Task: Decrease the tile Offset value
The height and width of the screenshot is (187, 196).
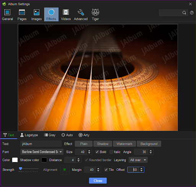Action: coord(141,171)
